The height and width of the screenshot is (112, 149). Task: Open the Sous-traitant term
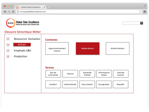87,84
